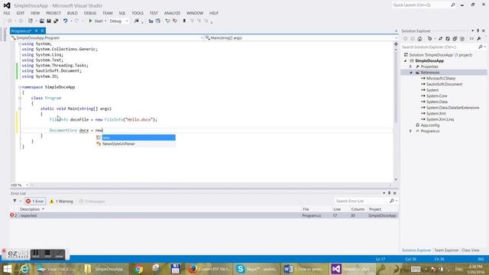489x275 pixels.
Task: Expand the Properties node in Solution Explorer
Action: [x=411, y=66]
